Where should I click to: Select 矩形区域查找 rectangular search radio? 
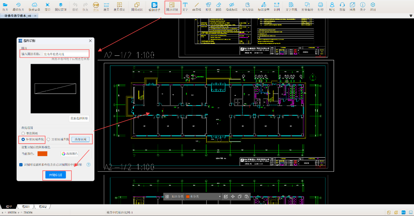[x=23, y=140]
